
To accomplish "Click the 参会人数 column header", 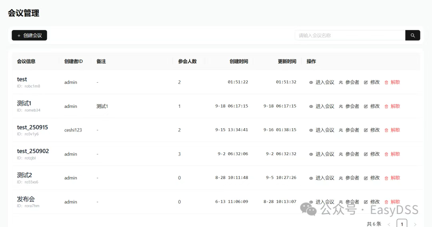I will pos(187,62).
